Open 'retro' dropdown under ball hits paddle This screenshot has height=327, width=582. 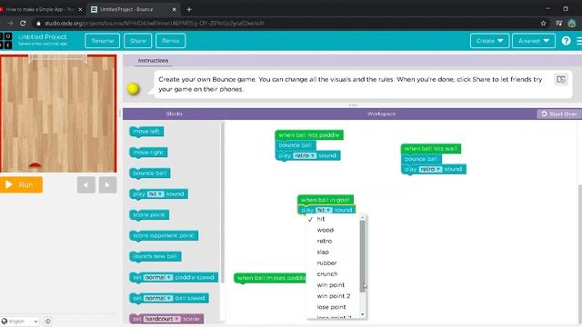click(305, 155)
